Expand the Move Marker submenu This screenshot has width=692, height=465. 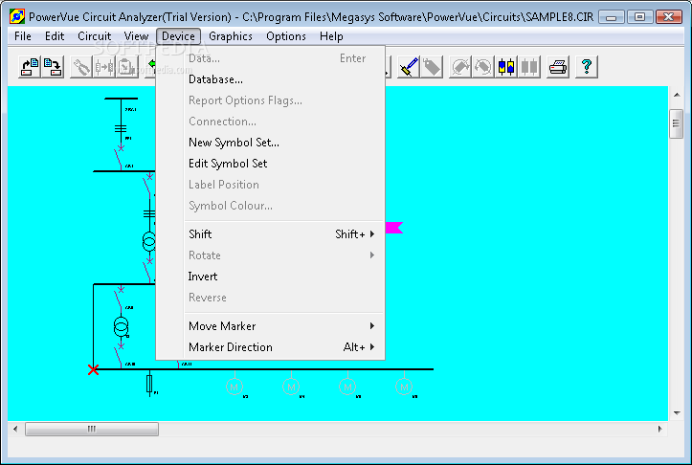coord(271,326)
